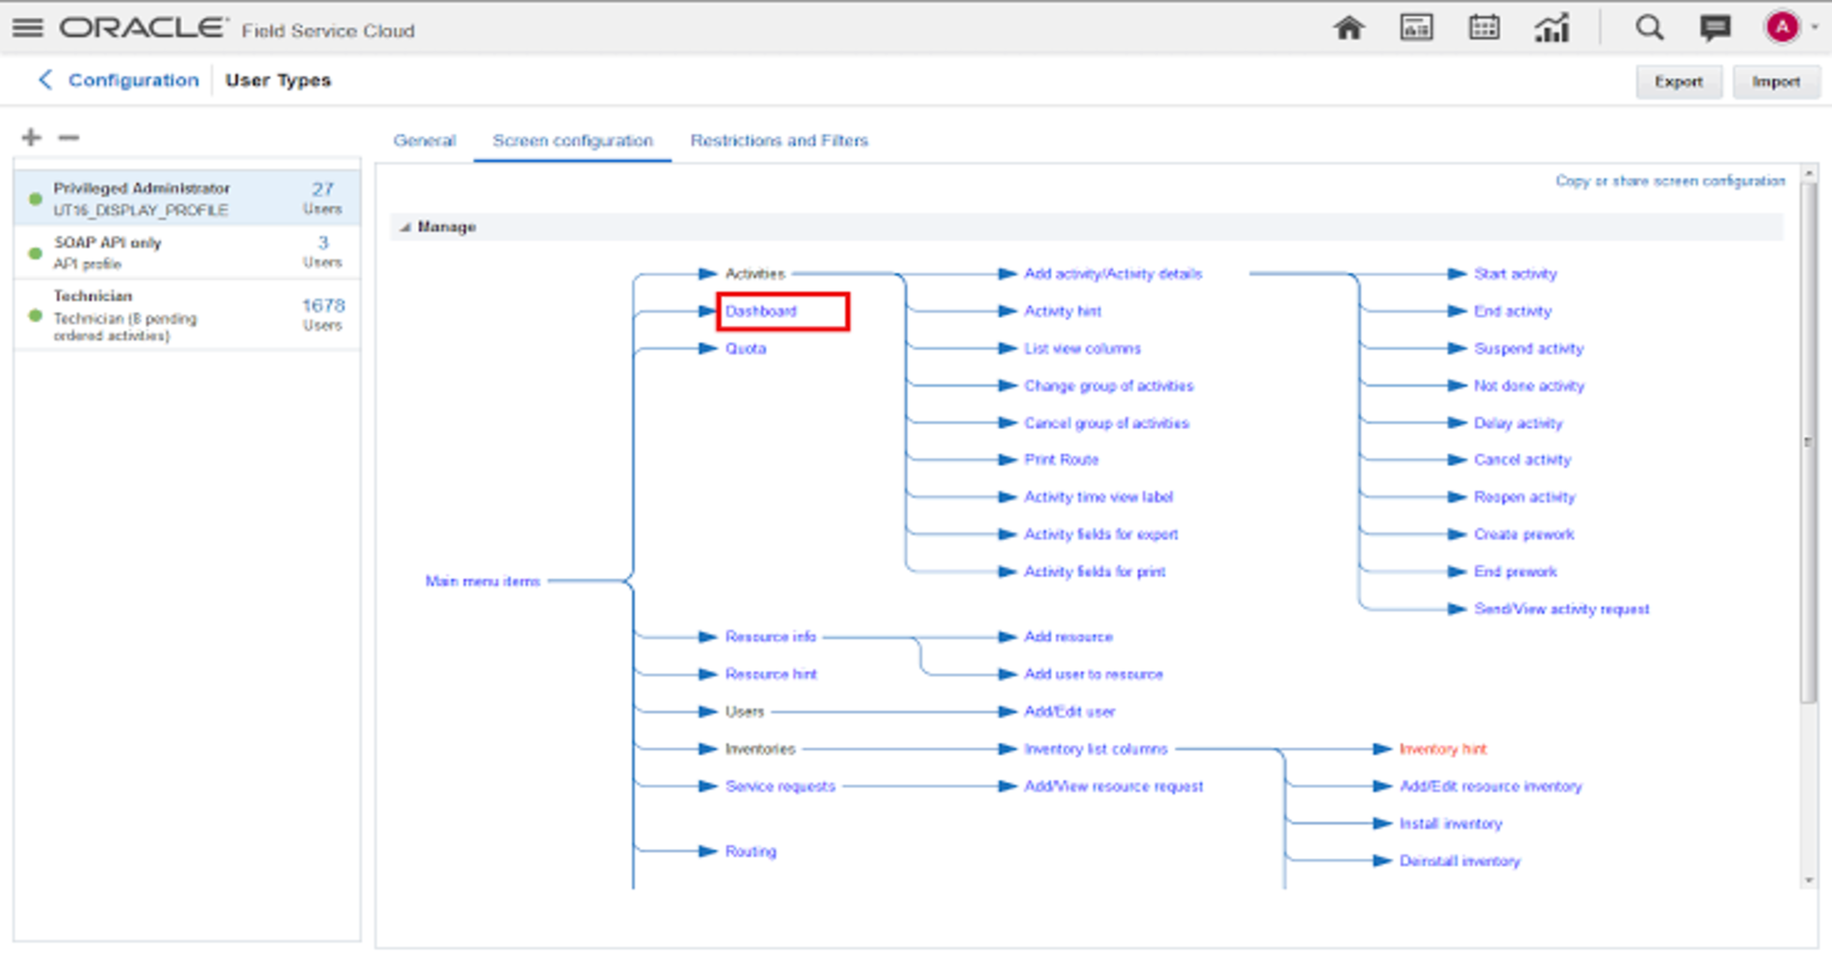Select SOAP API only user type
Screen dimensions: 1832x961
click(x=187, y=252)
